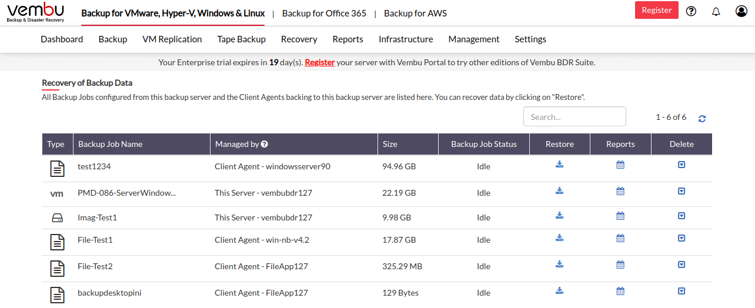Open the Backup menu
This screenshot has width=755, height=308.
(113, 39)
